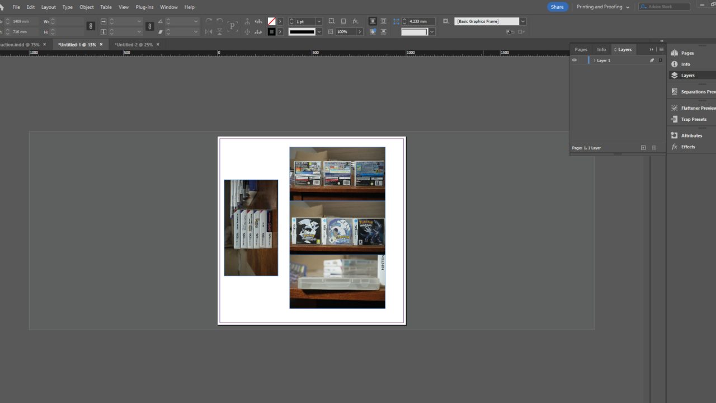This screenshot has width=716, height=403.
Task: Click the create new layer icon
Action: click(643, 148)
